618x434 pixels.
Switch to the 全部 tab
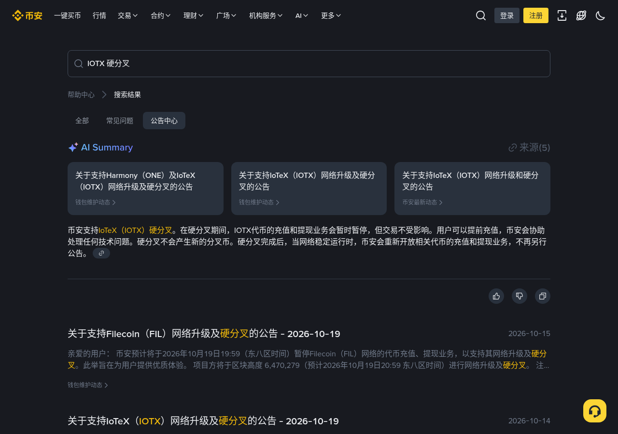pyautogui.click(x=82, y=121)
